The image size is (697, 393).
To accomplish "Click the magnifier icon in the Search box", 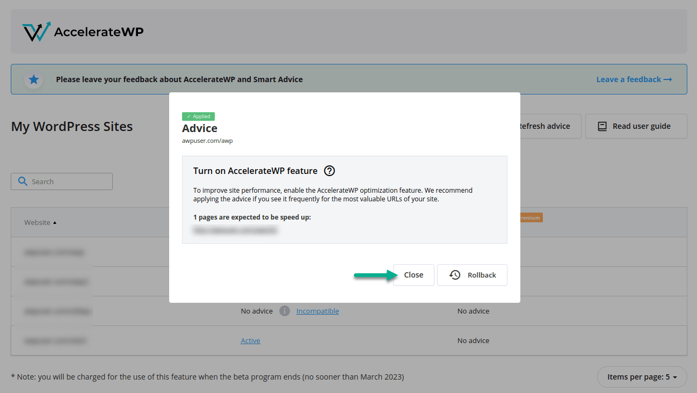I will pos(23,181).
